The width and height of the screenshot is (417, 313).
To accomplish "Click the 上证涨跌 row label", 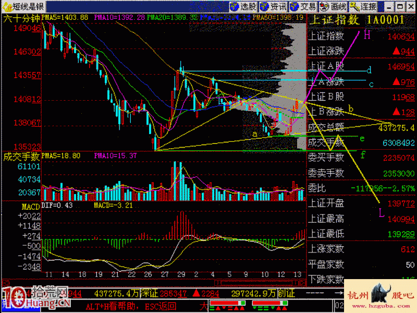I will click(x=326, y=51).
